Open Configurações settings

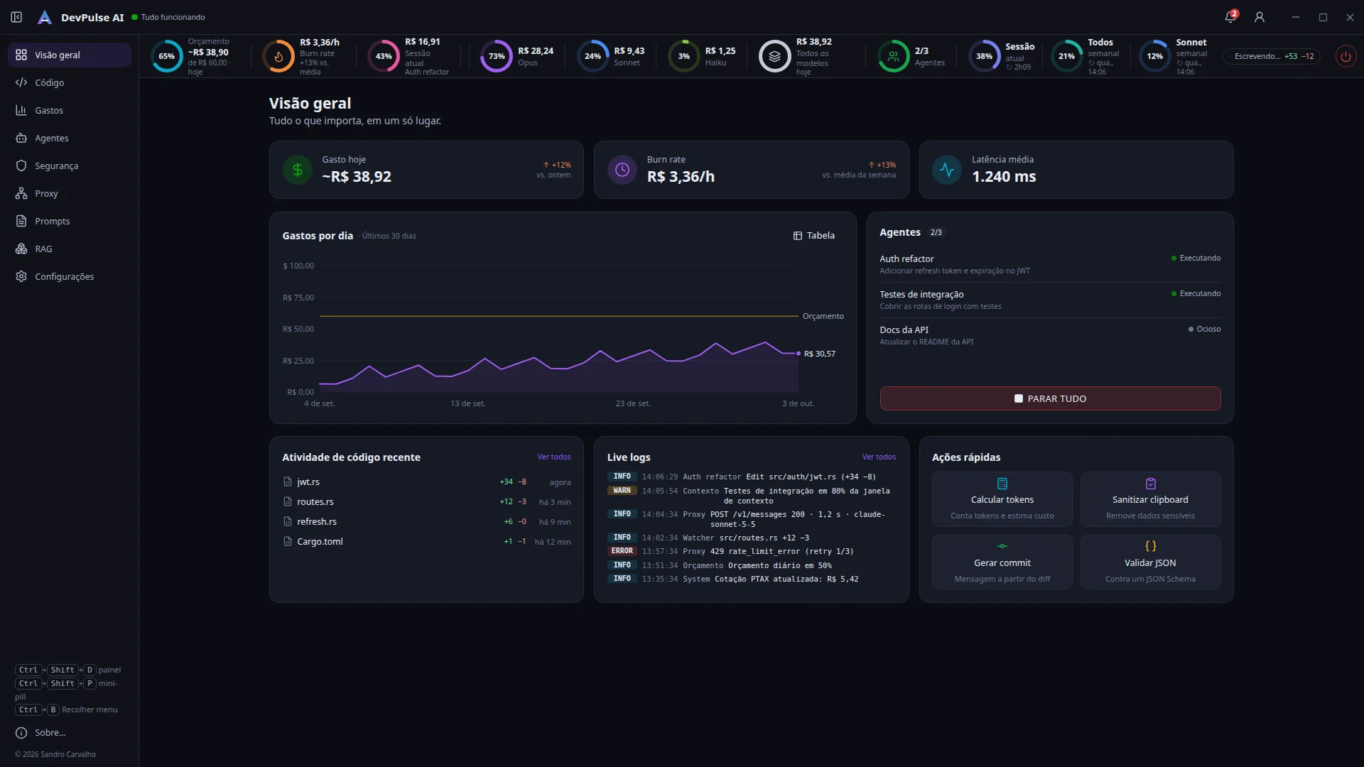click(x=70, y=277)
